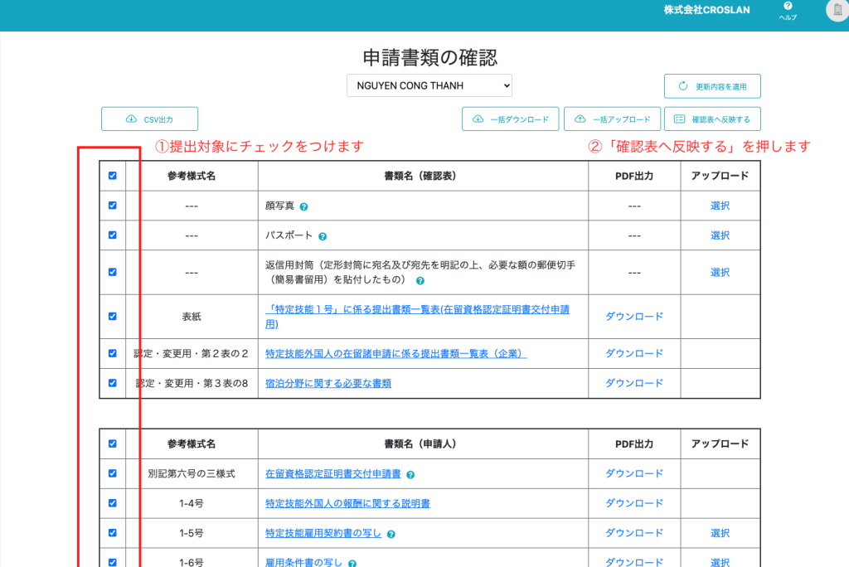Viewport: 849px width, 567px height.
Task: Open 宿泊分野に関する必要な書類 link
Action: [328, 384]
